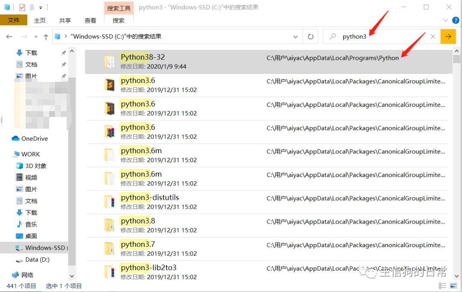Click the 选中 1 个项目 status text

click(64, 286)
